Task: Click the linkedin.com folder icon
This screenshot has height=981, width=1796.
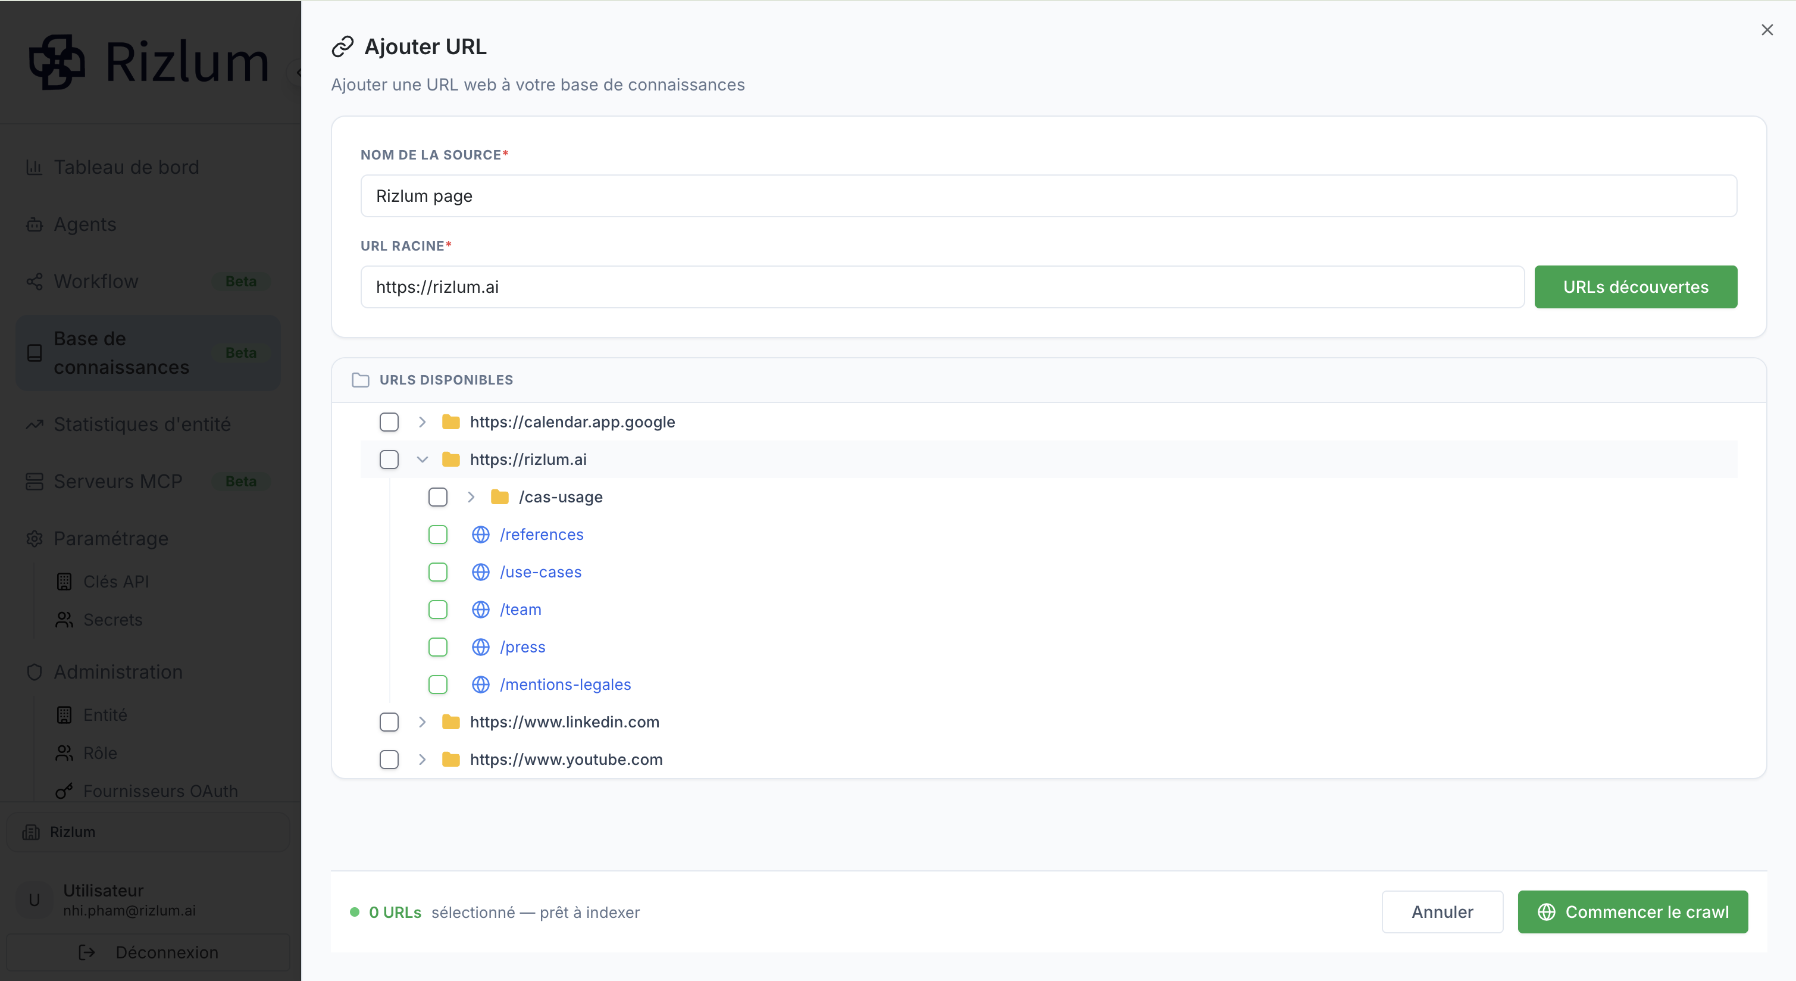Action: point(451,722)
